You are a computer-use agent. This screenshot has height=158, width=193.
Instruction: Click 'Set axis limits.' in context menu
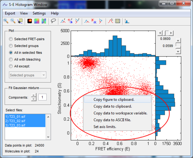[105, 127]
